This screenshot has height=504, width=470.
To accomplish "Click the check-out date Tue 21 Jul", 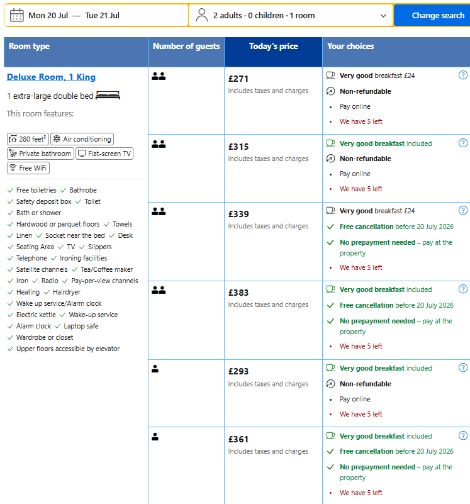I will point(102,16).
